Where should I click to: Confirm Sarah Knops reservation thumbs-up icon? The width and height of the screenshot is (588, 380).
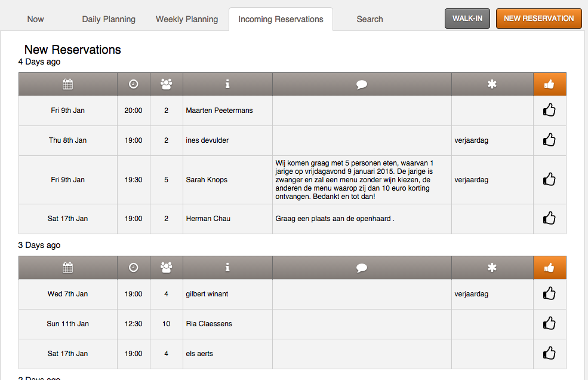[549, 179]
